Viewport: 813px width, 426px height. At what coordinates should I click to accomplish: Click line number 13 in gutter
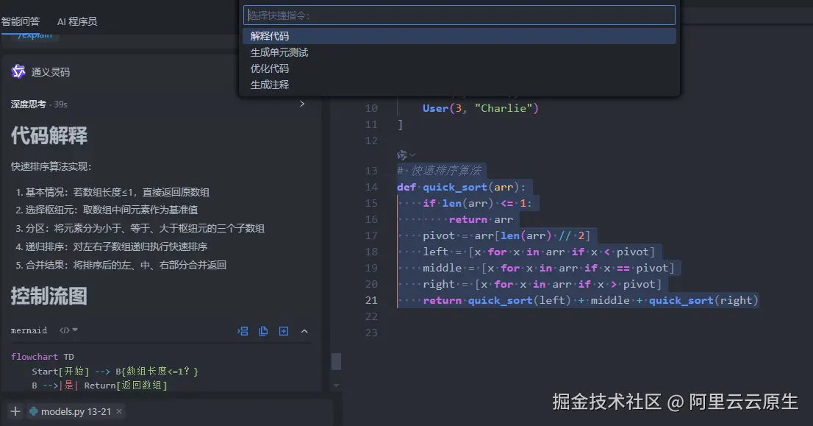point(371,171)
